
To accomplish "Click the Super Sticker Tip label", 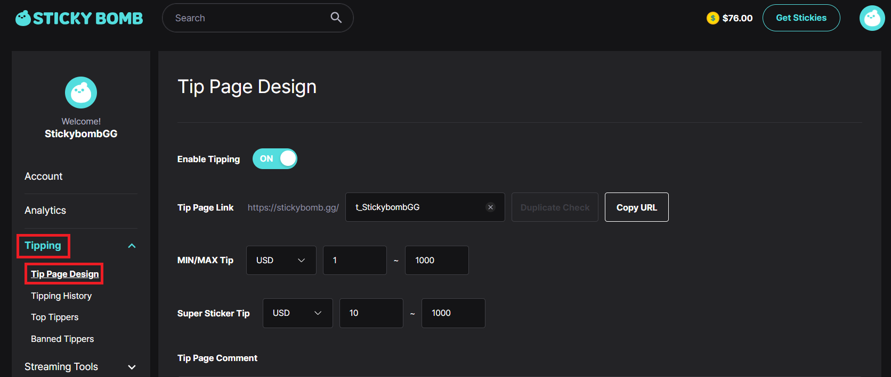I will coord(214,313).
